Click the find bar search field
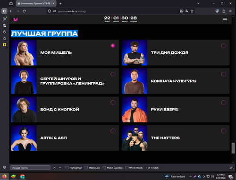The height and width of the screenshot is (180, 236). pyautogui.click(x=30, y=168)
